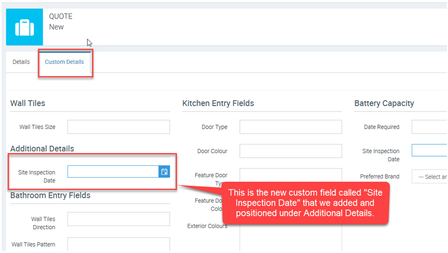The image size is (448, 253).
Task: Focus Site Inspection Date field under Additional Details
Action: (x=113, y=172)
